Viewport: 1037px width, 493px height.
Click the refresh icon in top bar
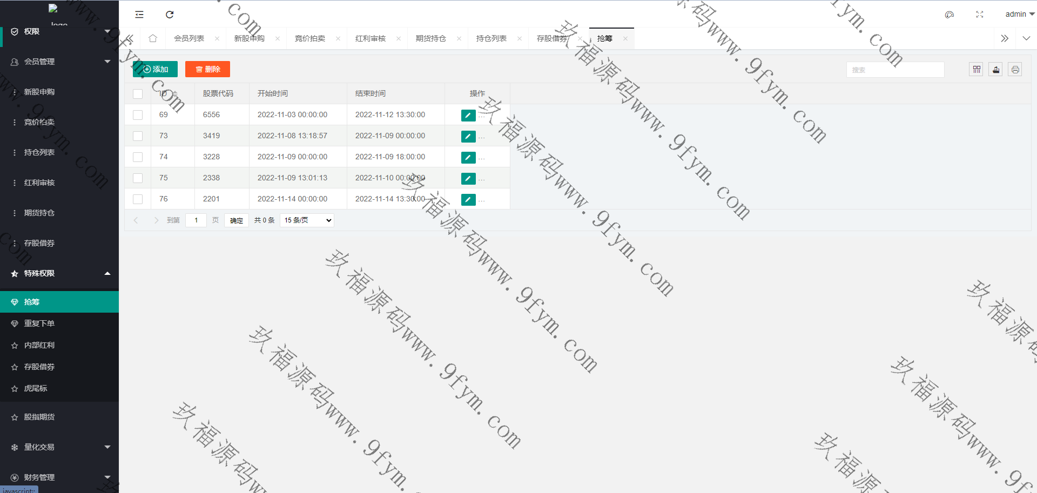(x=170, y=15)
